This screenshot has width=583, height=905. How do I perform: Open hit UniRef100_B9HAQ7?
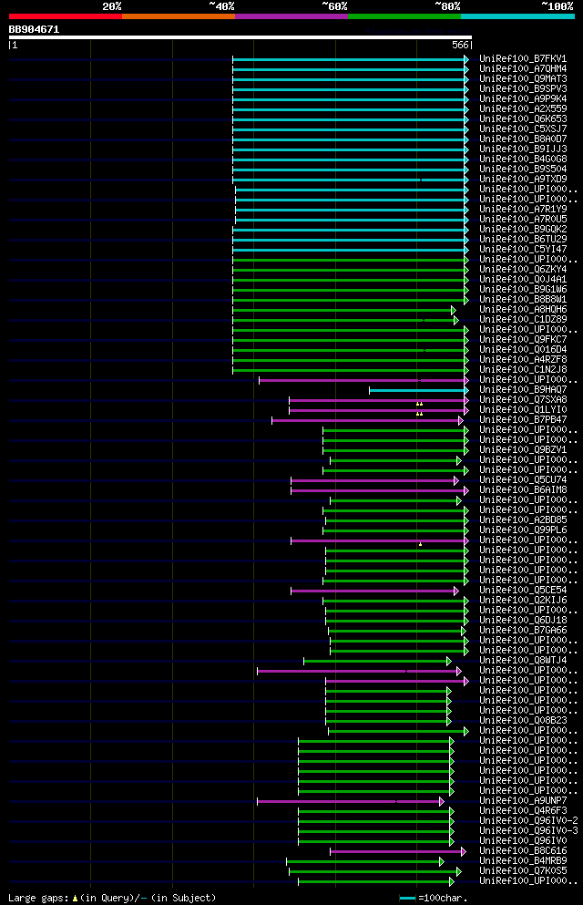523,389
